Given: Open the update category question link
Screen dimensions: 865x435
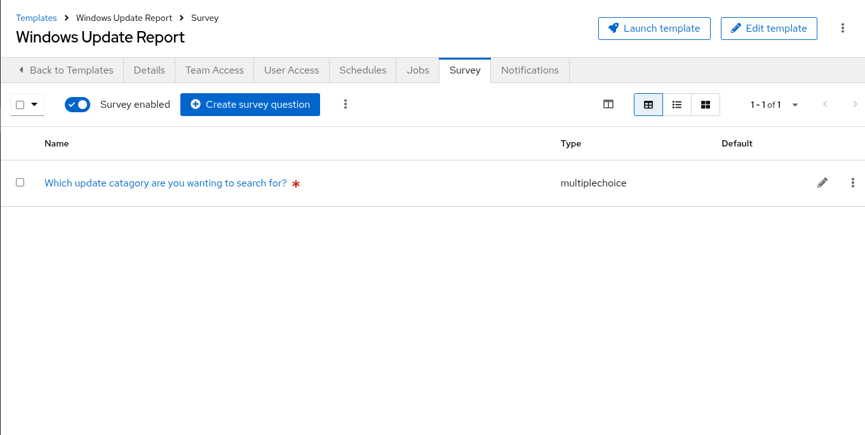Looking at the screenshot, I should tap(166, 183).
